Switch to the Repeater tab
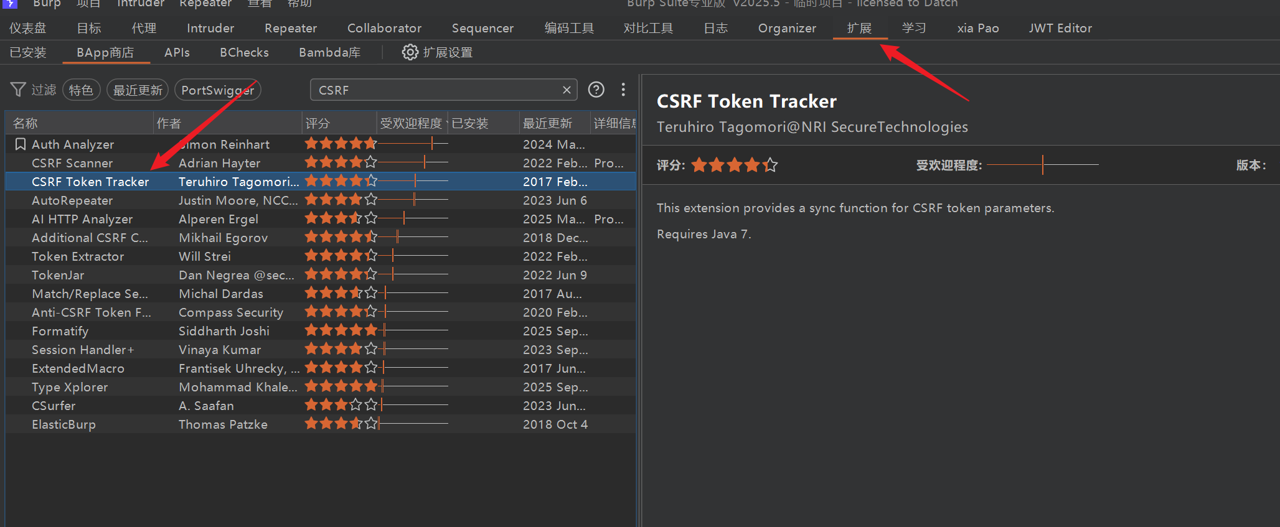This screenshot has width=1280, height=527. coord(290,29)
